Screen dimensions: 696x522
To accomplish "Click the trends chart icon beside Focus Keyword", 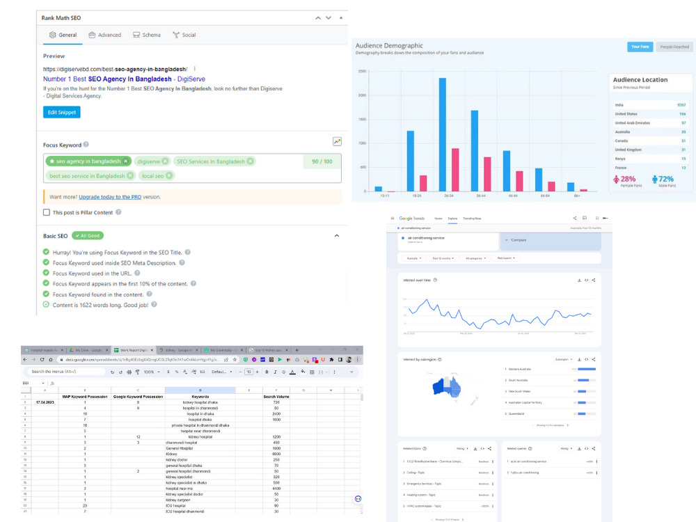I will pos(337,141).
